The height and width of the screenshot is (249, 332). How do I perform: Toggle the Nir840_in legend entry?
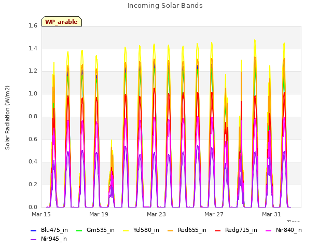coord(284,230)
